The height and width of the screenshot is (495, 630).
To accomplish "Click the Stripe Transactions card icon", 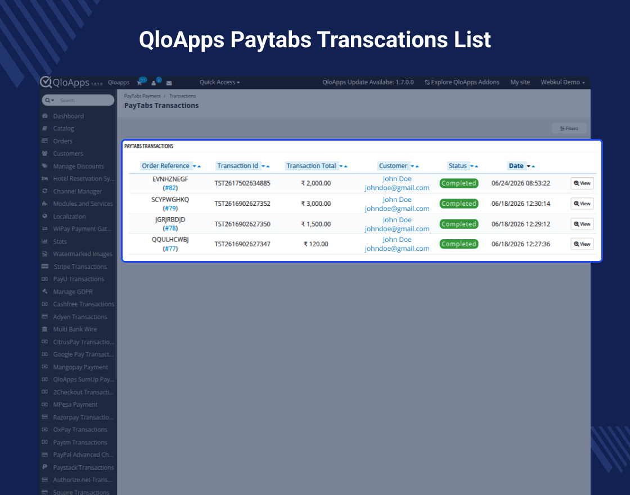I will click(x=45, y=266).
